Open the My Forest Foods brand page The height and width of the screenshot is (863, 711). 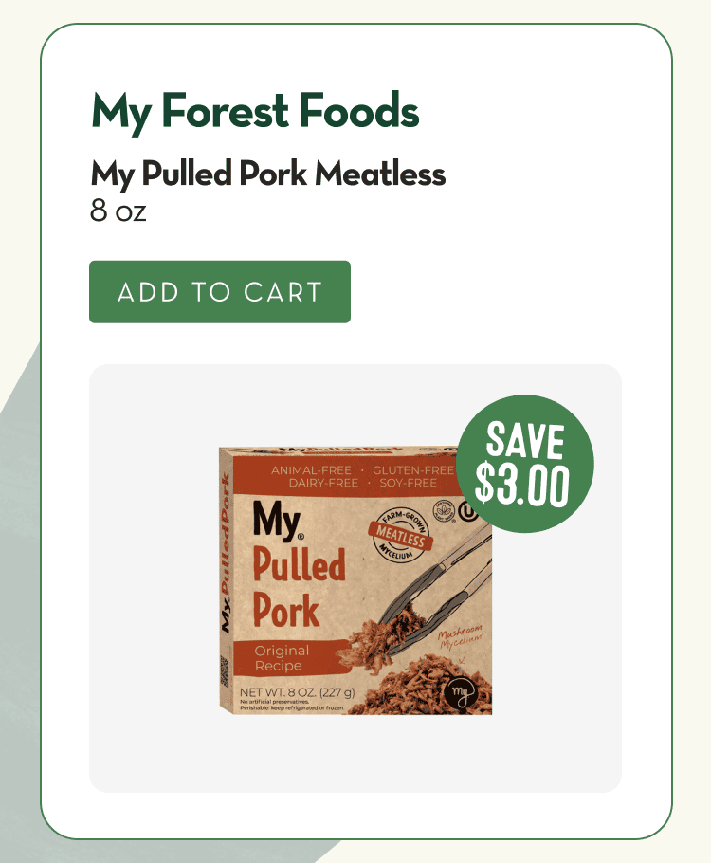coord(254,111)
